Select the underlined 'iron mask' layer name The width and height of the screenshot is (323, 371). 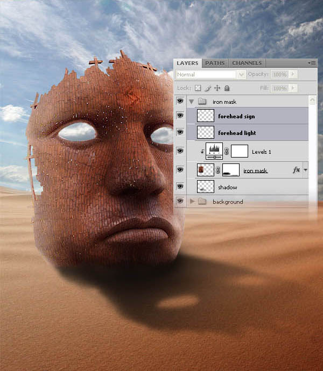[x=256, y=170]
